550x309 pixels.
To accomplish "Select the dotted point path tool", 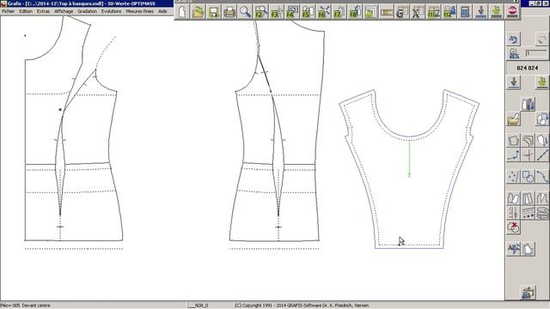I will [x=514, y=155].
